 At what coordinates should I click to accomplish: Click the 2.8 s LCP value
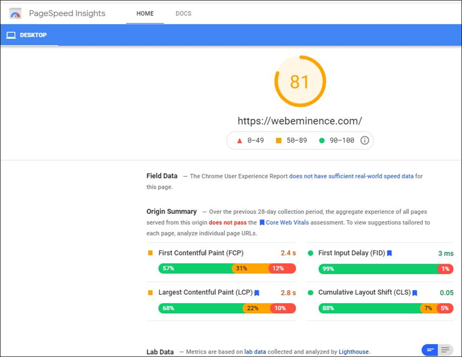pos(288,293)
